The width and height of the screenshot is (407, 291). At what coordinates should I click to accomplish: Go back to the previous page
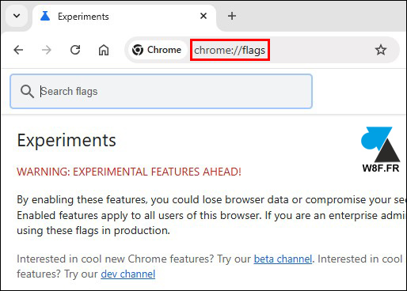[x=18, y=50]
